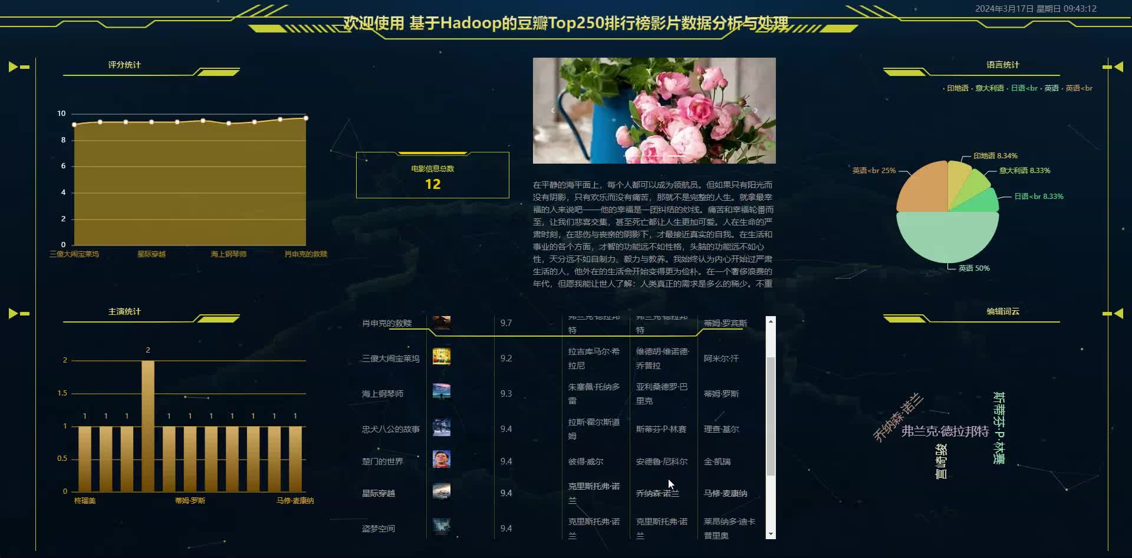Click the 9.2 rating cell
The image size is (1132, 558).
pyautogui.click(x=506, y=358)
